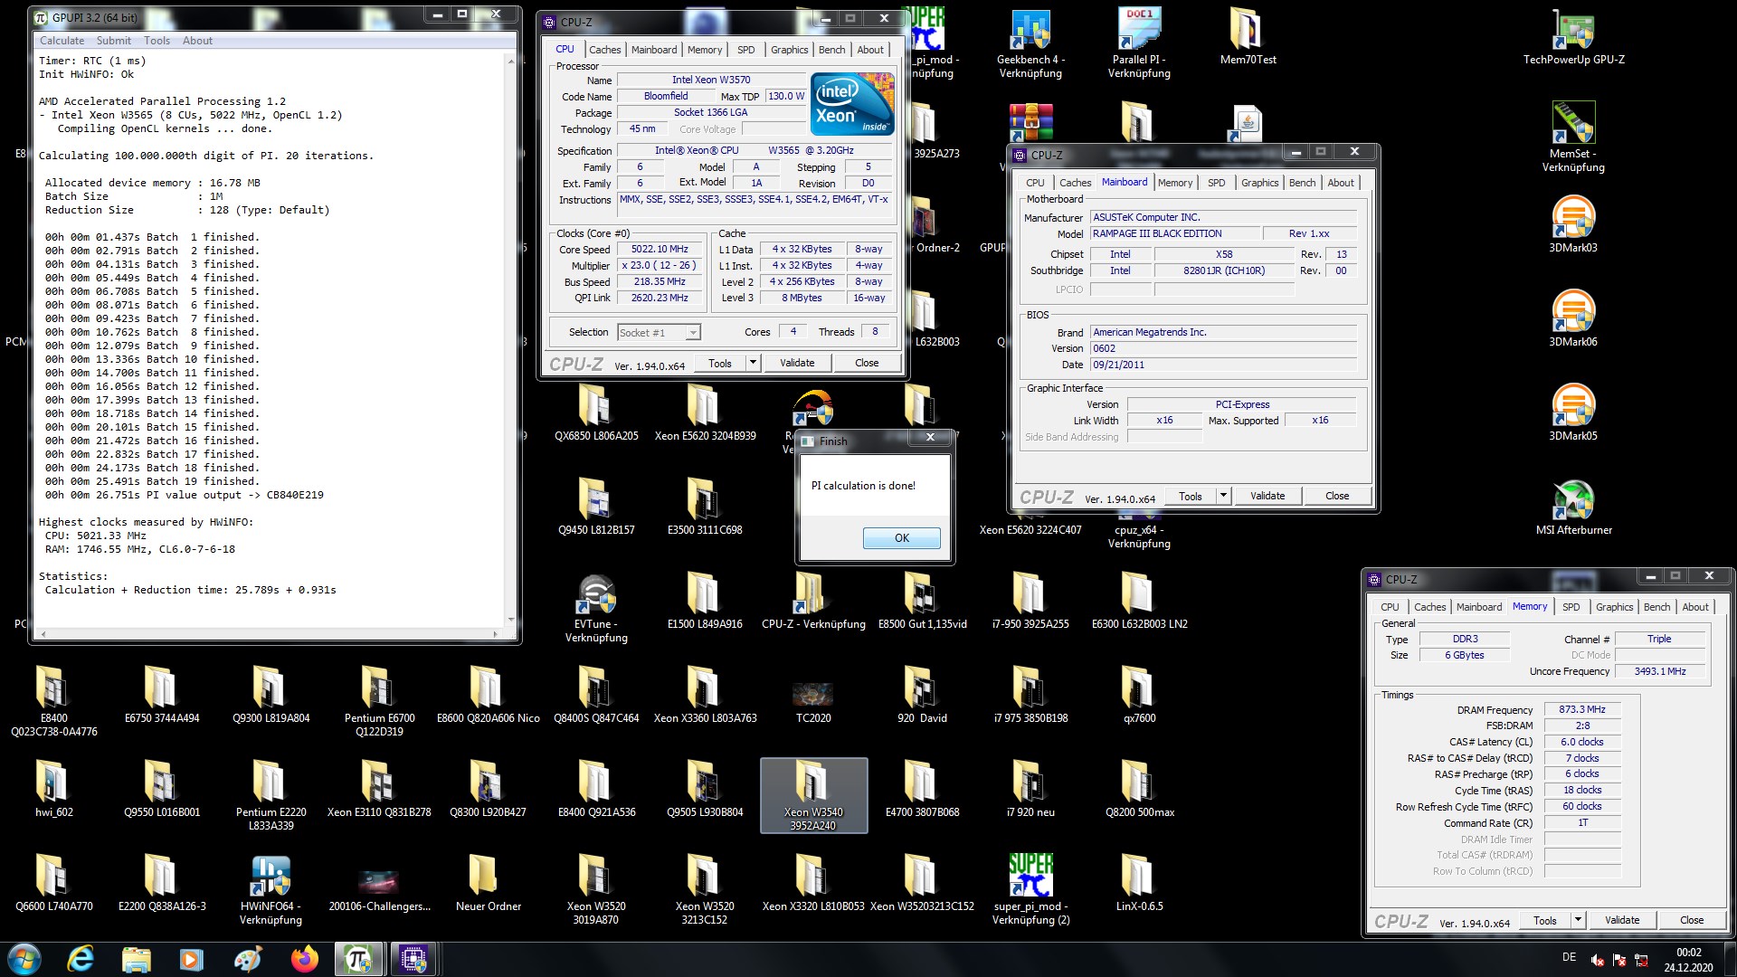Open Windows Explorer from the taskbar
Viewport: 1737px width, 977px height.
point(136,959)
